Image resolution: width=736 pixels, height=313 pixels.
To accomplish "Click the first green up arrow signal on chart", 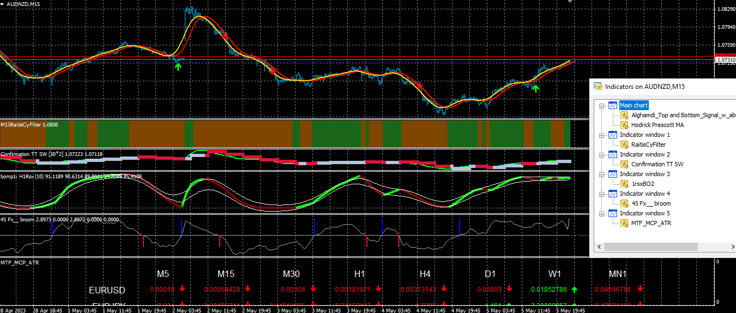I will [x=178, y=67].
